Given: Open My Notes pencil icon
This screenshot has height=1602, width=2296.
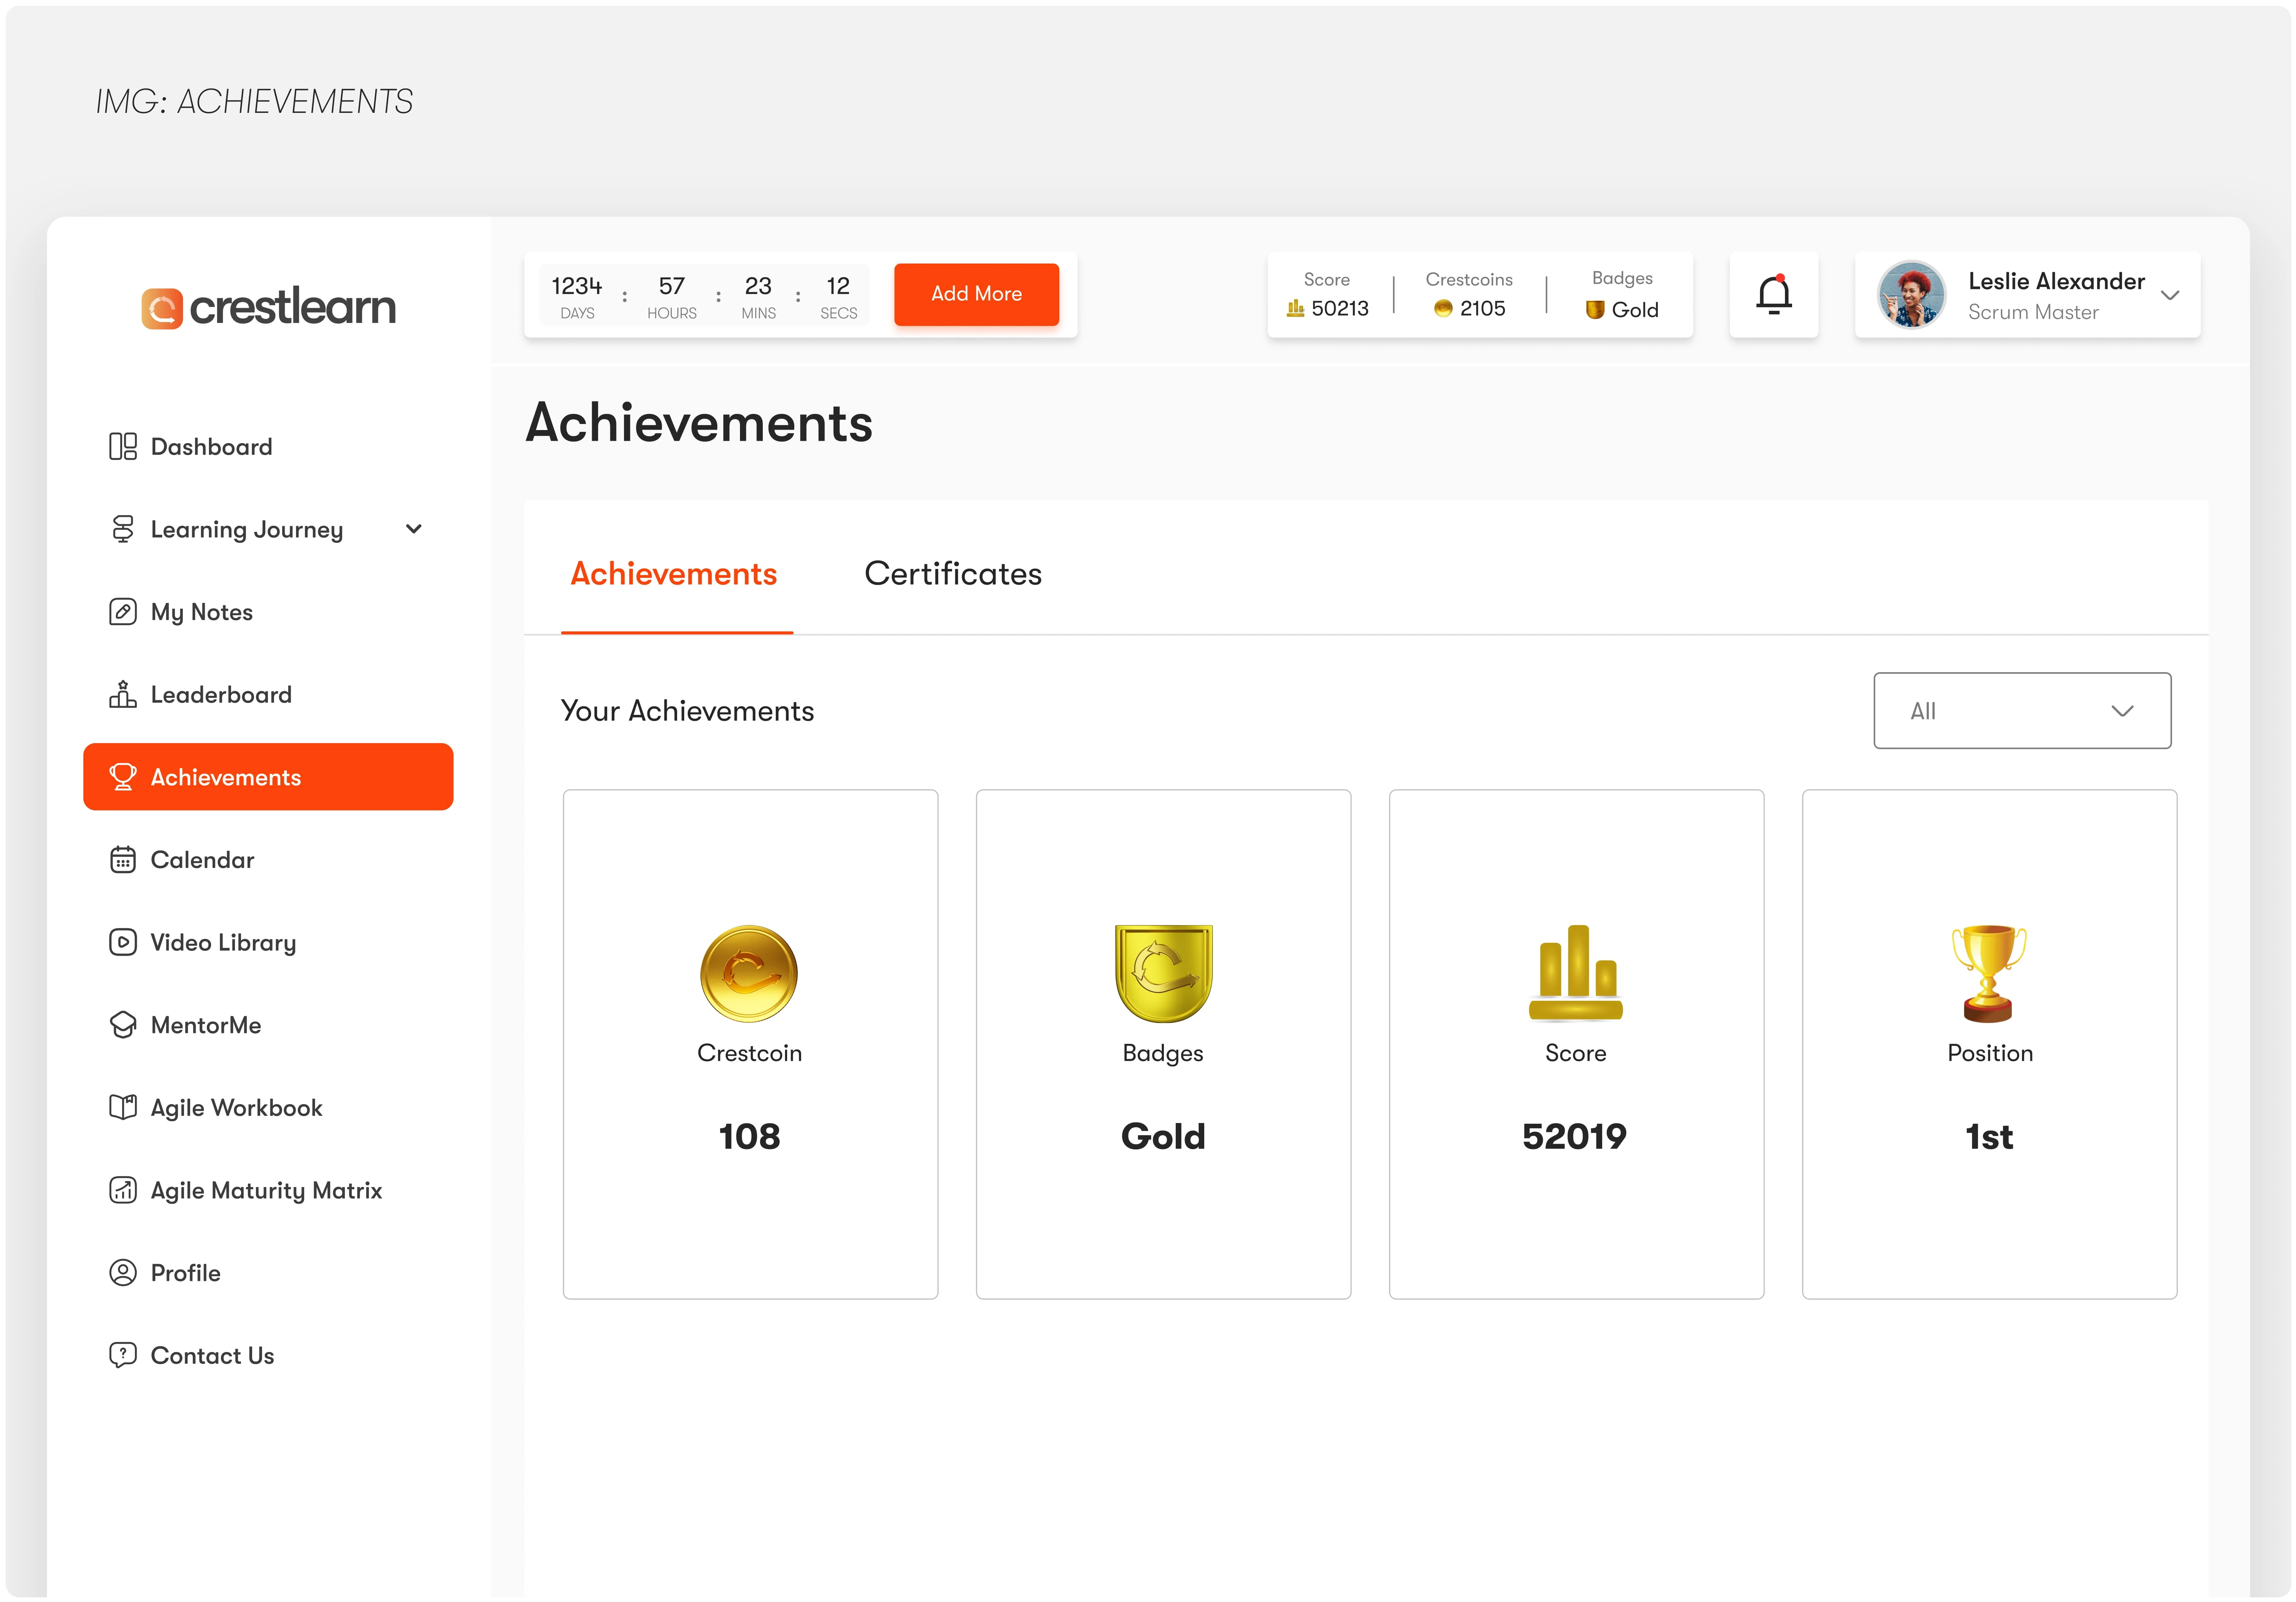Looking at the screenshot, I should point(123,612).
